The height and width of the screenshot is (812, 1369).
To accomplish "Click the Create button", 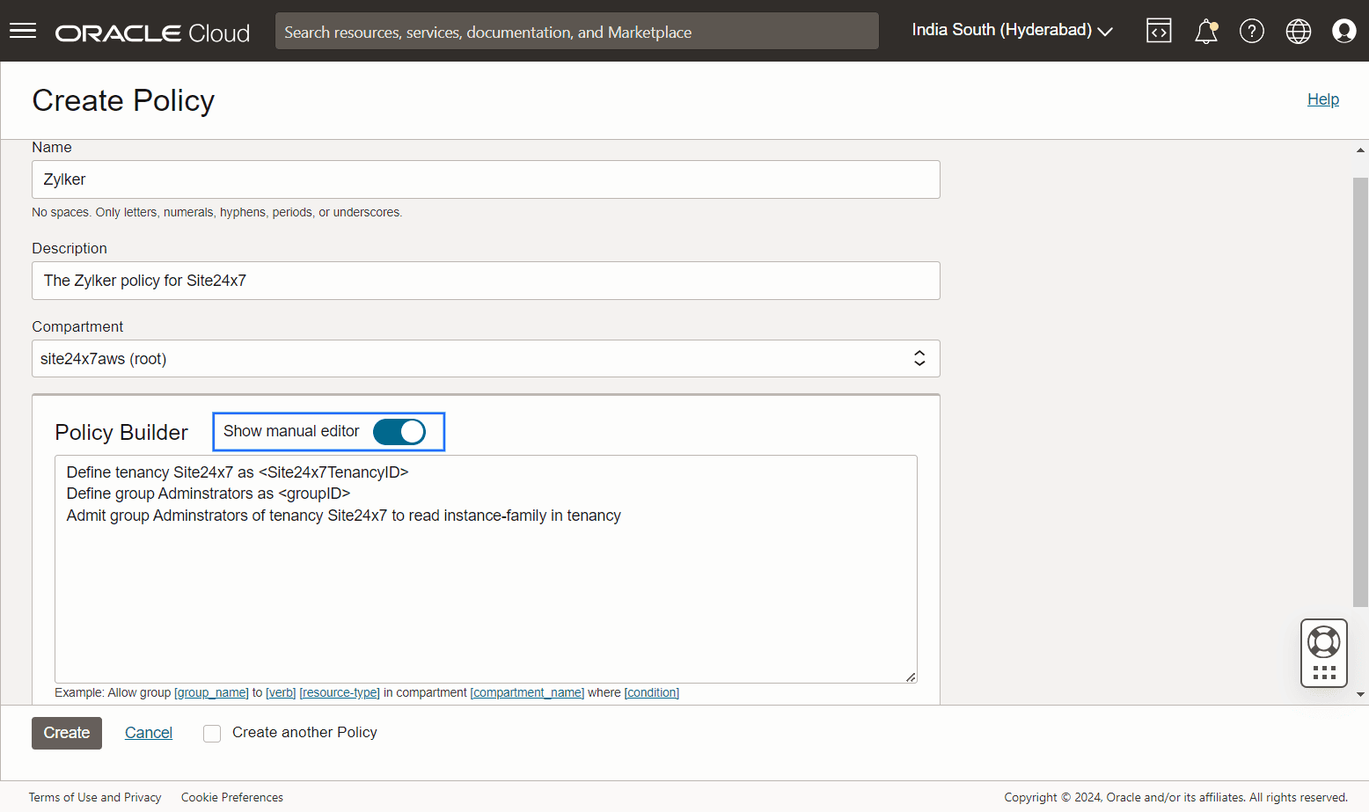I will click(67, 733).
